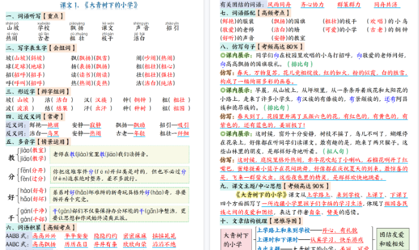Image resolution: width=419 pixels, height=250 pixels.
Task: Click the red word 纯洁
Action: tap(168, 83)
